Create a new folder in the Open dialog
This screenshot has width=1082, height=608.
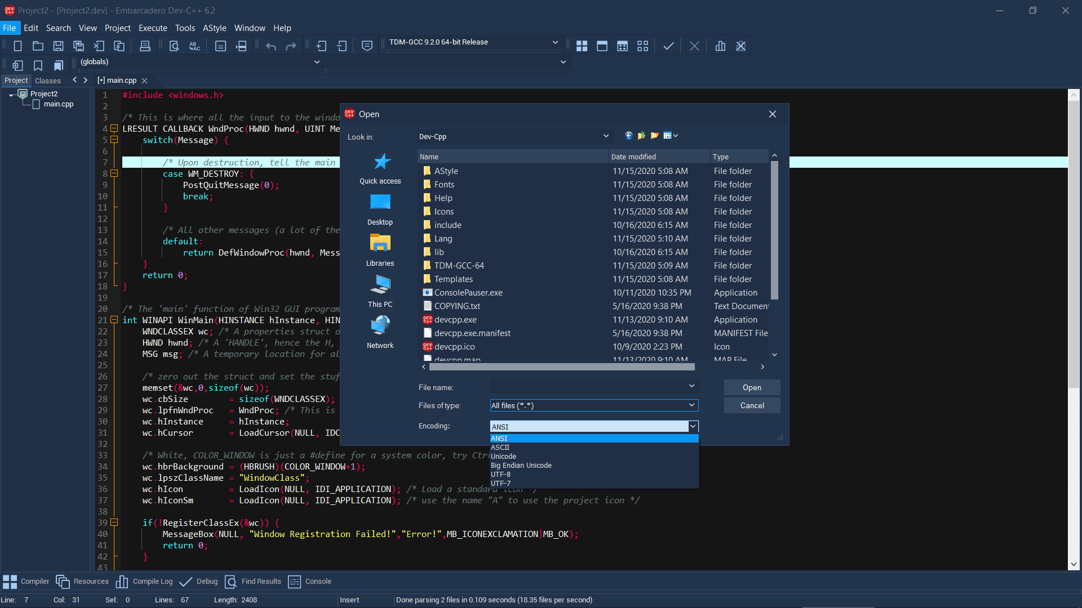click(654, 136)
